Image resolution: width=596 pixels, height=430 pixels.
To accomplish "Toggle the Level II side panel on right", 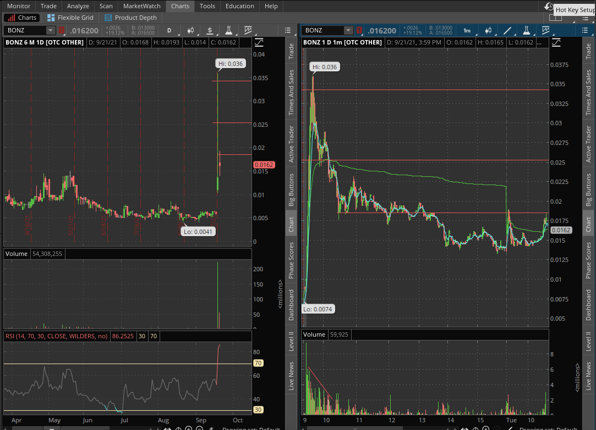I will tap(588, 340).
